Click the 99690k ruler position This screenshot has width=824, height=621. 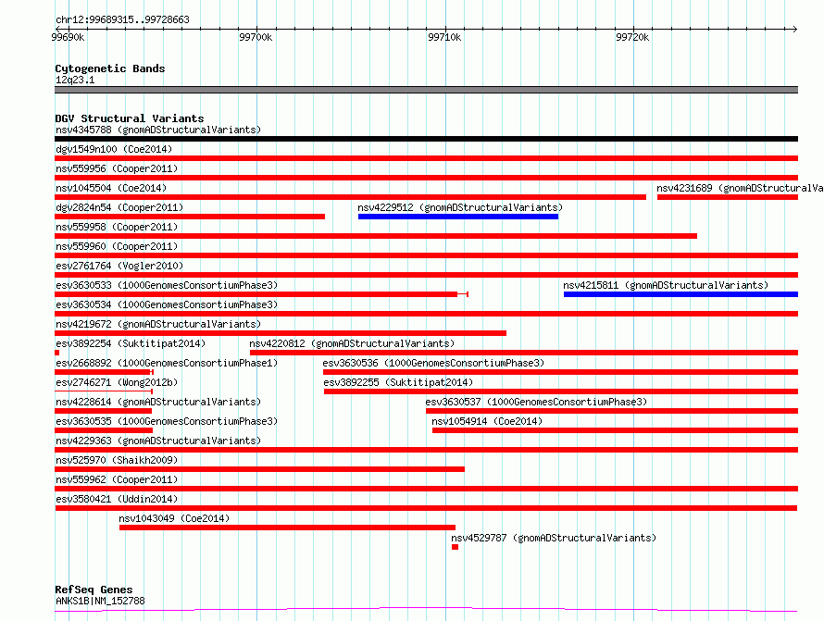pyautogui.click(x=68, y=37)
